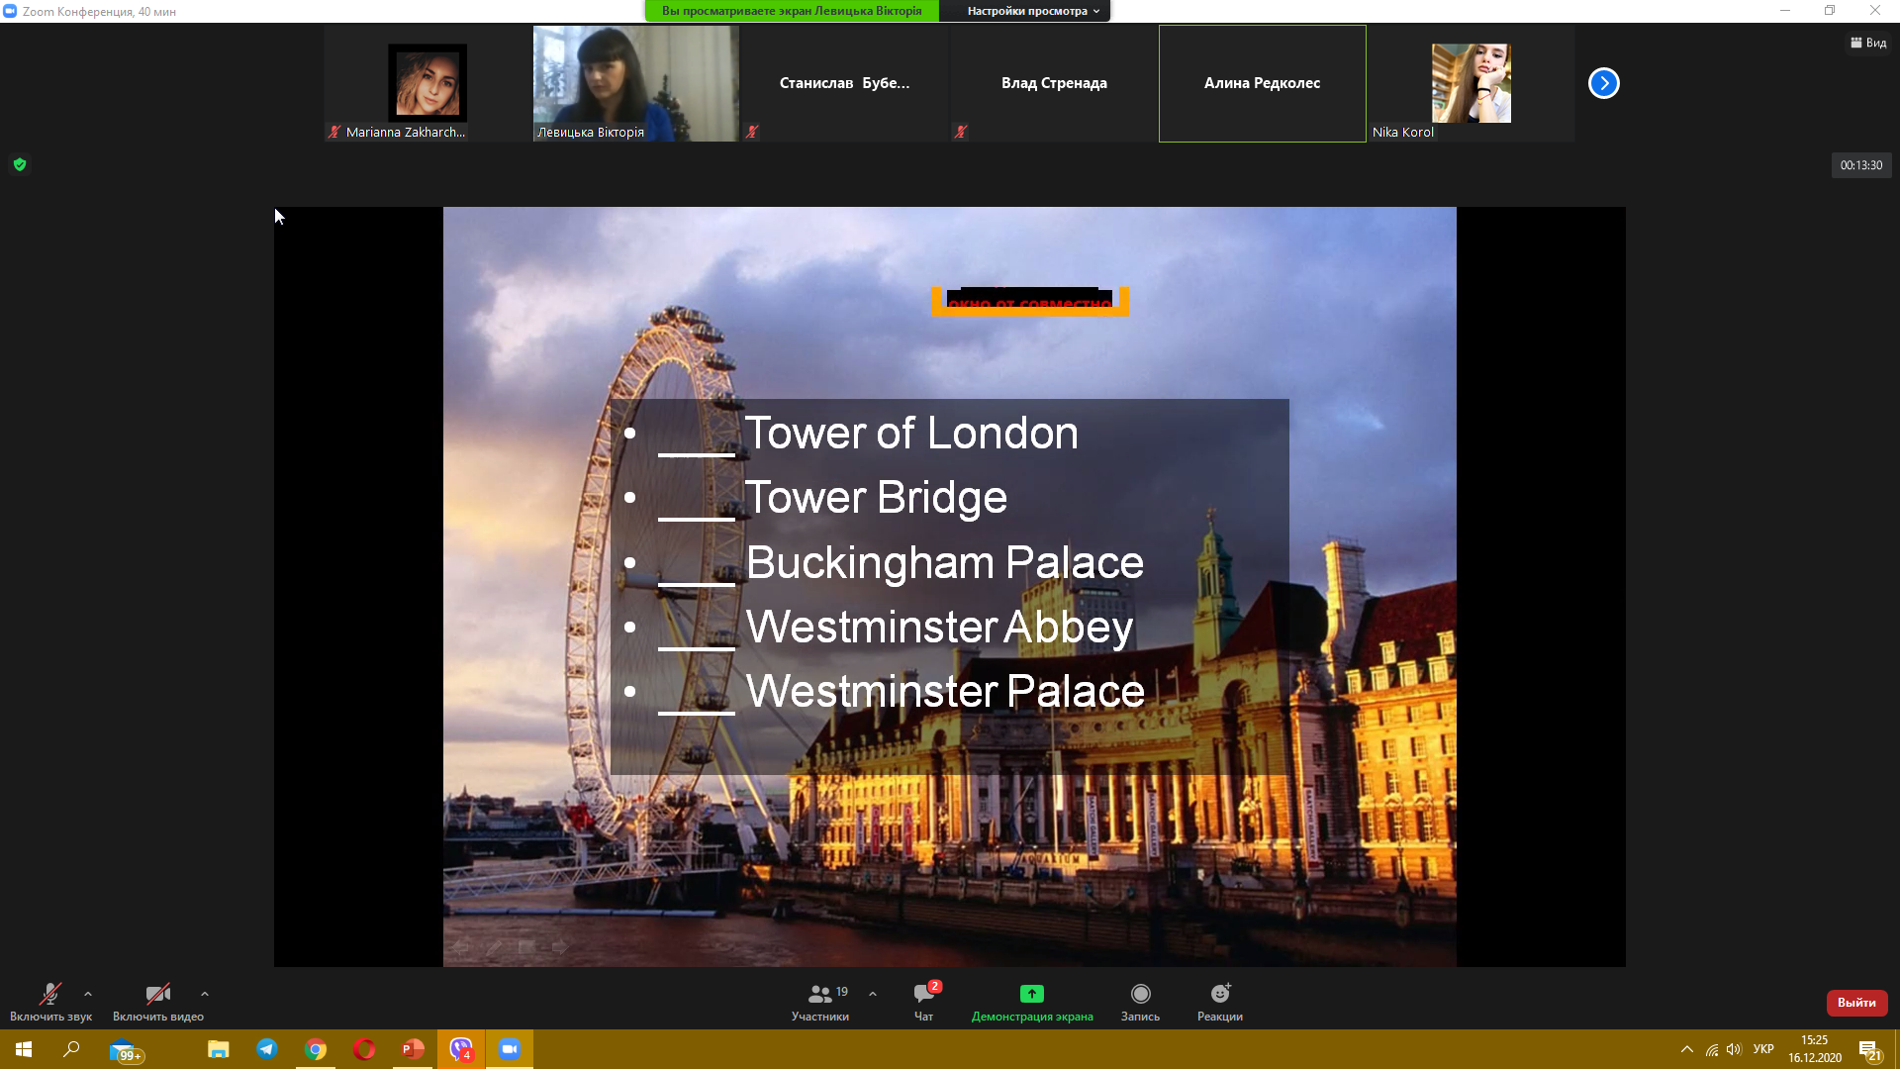The width and height of the screenshot is (1900, 1069).
Task: Start recording with the Record icon
Action: 1140,994
